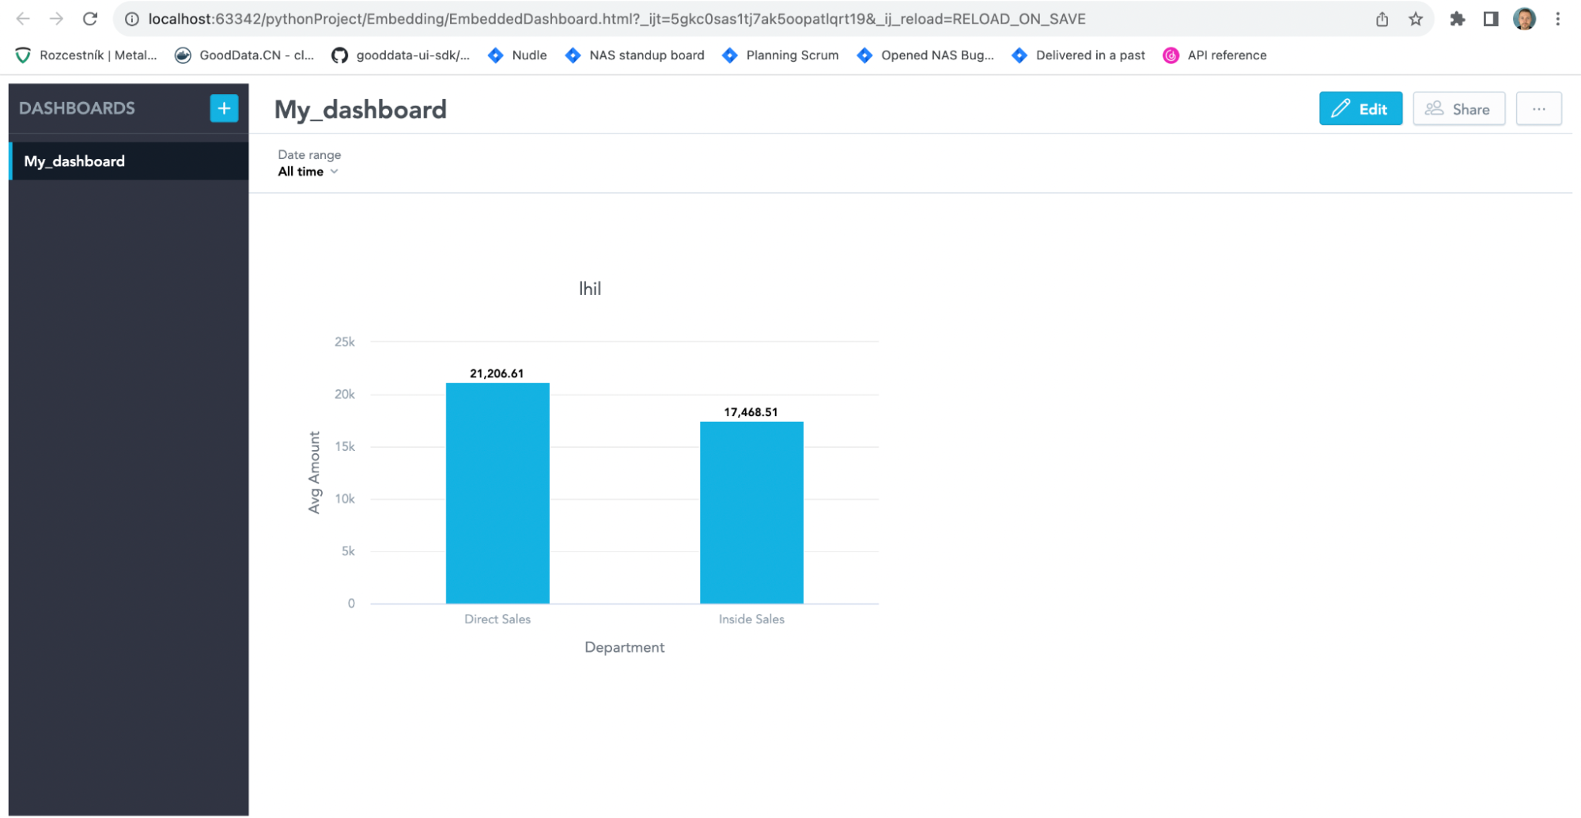Expand the dashboard options menu with three dots

point(1538,108)
